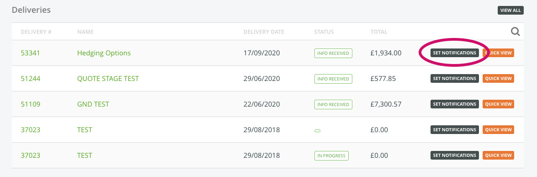Click the empty status badge for TEST

click(317, 131)
